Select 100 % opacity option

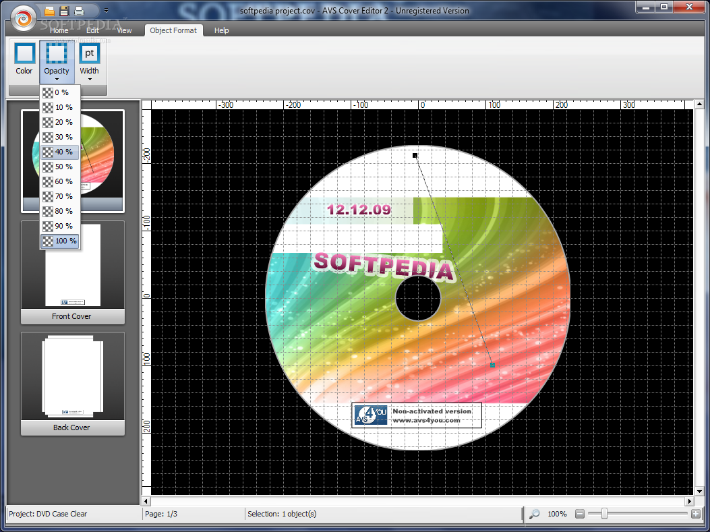[x=60, y=241]
